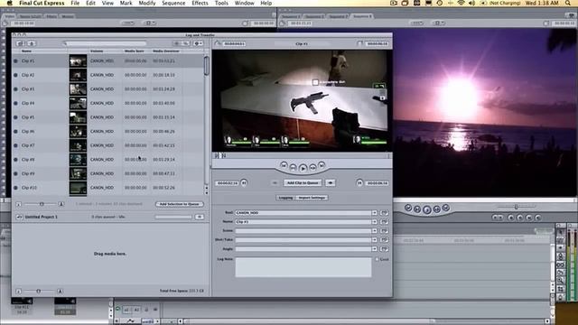578x325 pixels.
Task: Go to next edit in Canvas transport
Action: 445,208
